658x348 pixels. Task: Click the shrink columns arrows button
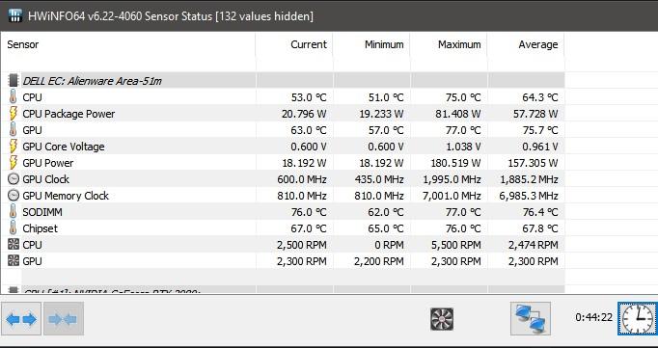[x=64, y=319]
